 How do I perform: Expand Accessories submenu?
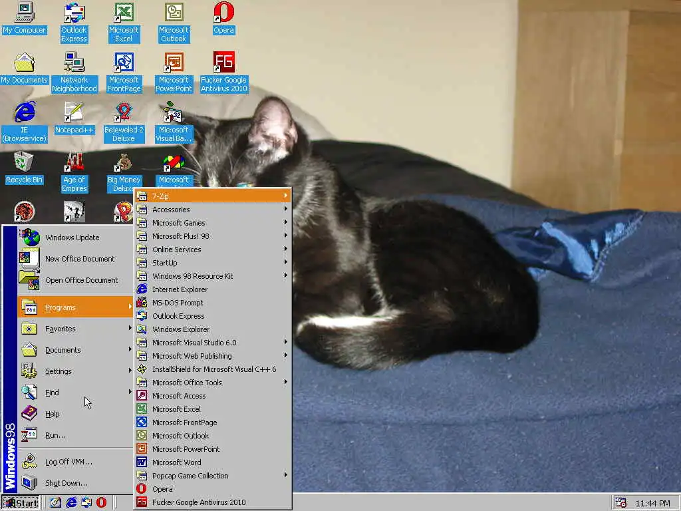pyautogui.click(x=213, y=210)
